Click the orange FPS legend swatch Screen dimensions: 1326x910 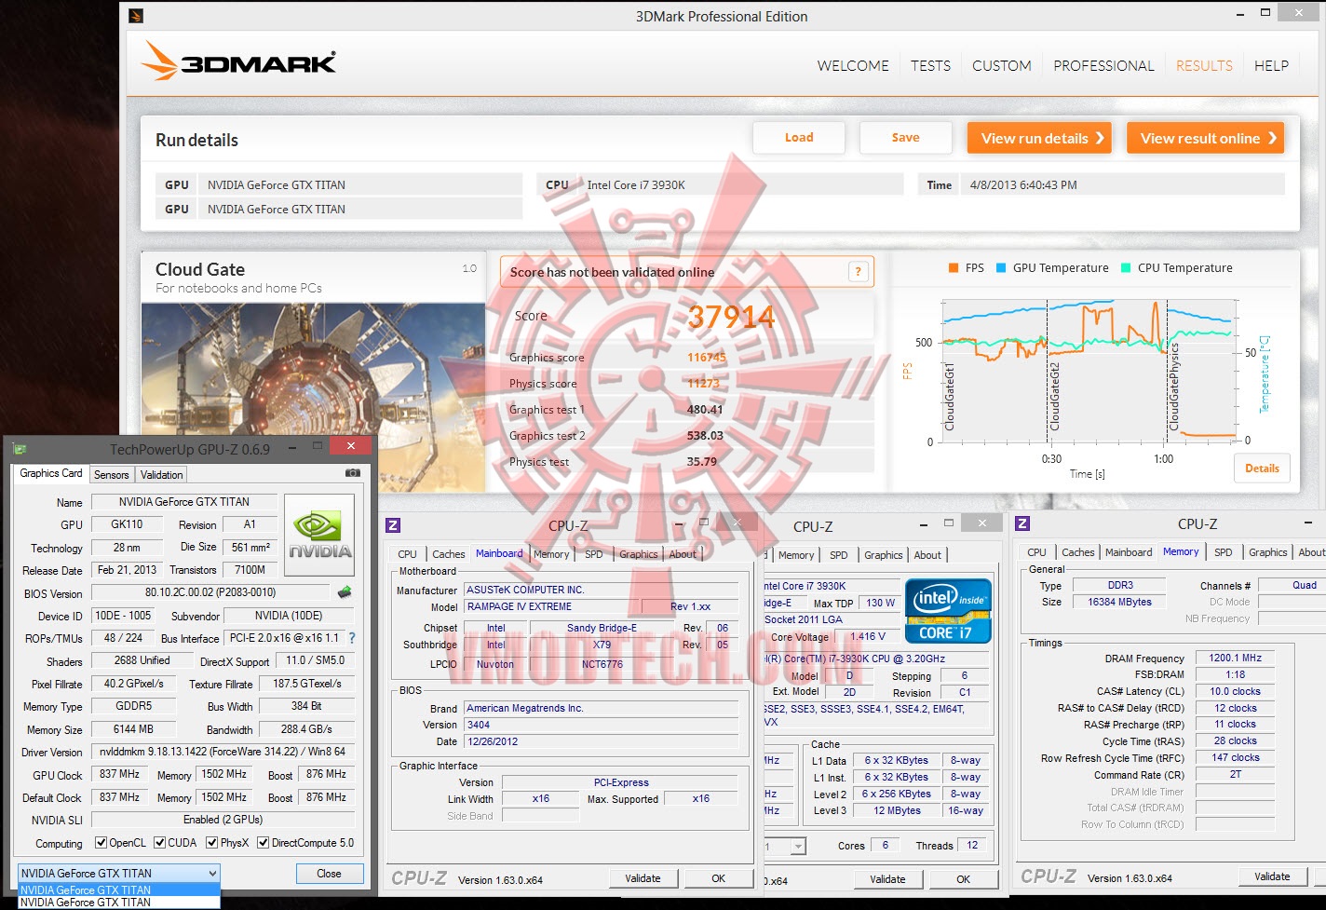(953, 268)
